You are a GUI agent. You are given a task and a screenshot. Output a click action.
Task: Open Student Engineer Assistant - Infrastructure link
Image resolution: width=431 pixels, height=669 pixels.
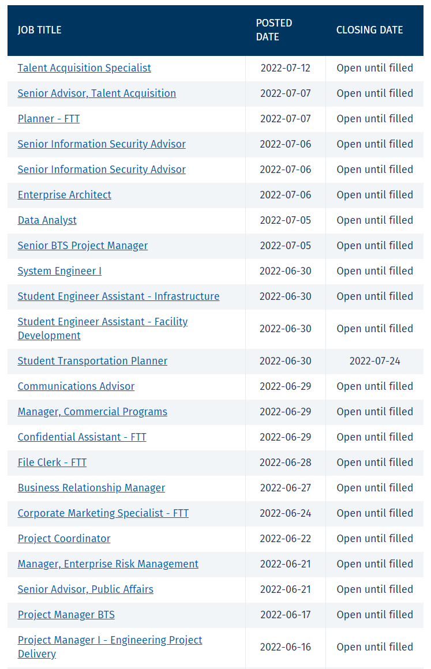(118, 296)
